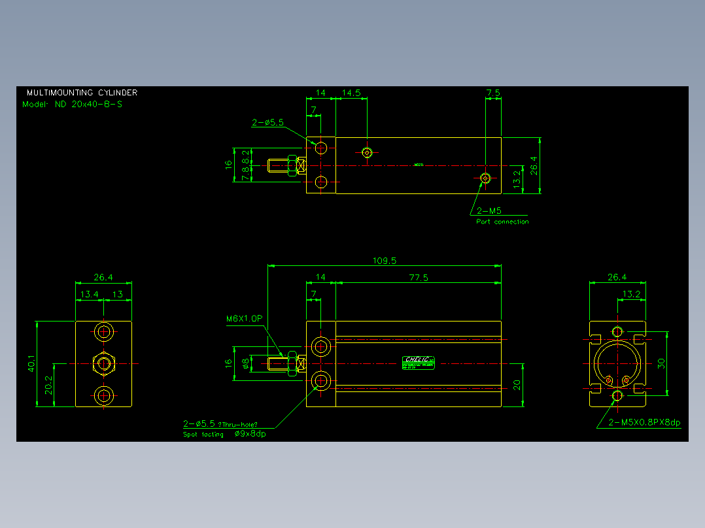Click the M6X1.0P thread callout
Image resolution: width=705 pixels, height=528 pixels.
click(x=244, y=319)
